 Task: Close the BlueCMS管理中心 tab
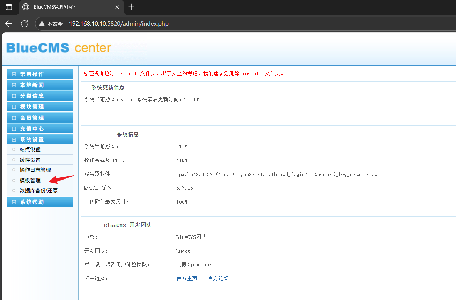coord(117,7)
